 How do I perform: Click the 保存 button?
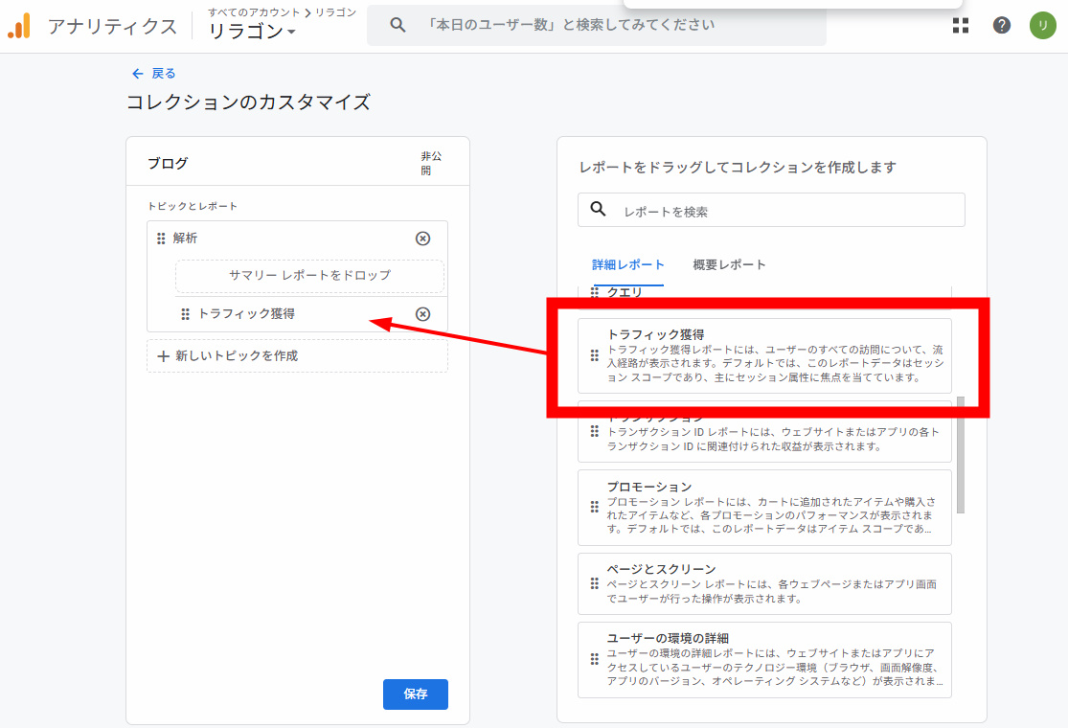(x=415, y=694)
